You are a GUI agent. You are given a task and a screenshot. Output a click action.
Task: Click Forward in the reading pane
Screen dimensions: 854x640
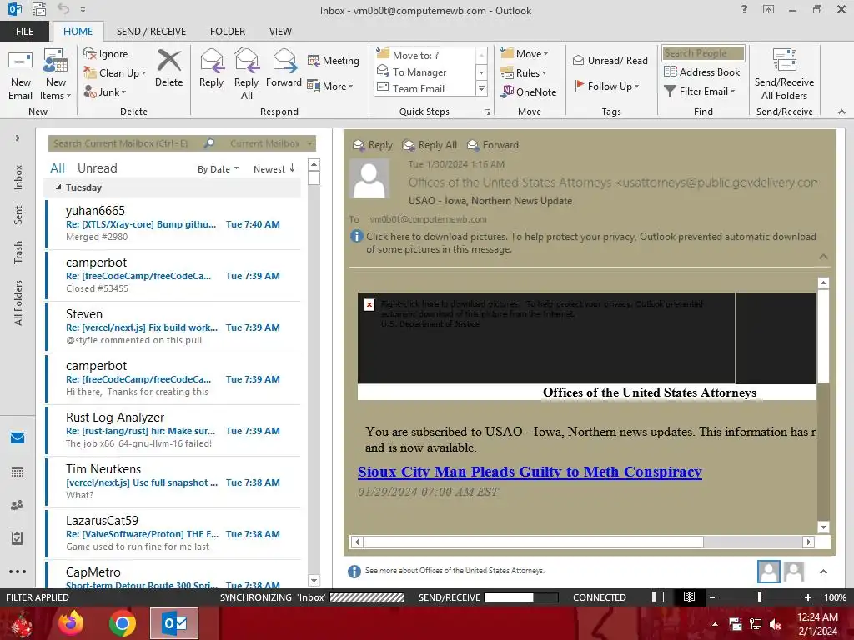[493, 145]
